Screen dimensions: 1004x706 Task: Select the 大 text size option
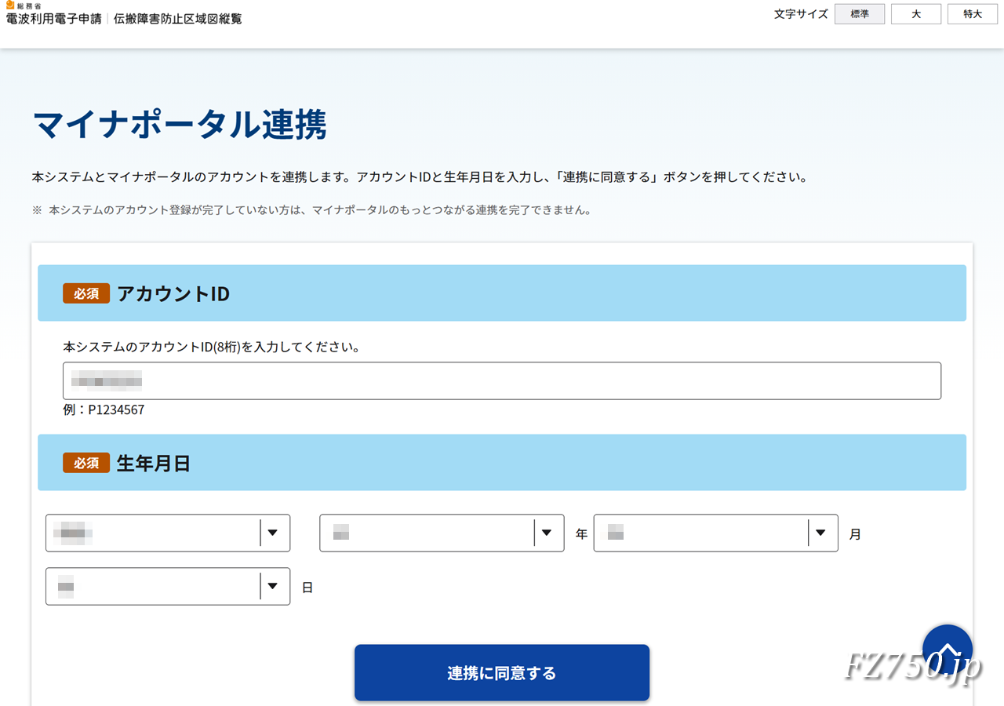pyautogui.click(x=916, y=13)
